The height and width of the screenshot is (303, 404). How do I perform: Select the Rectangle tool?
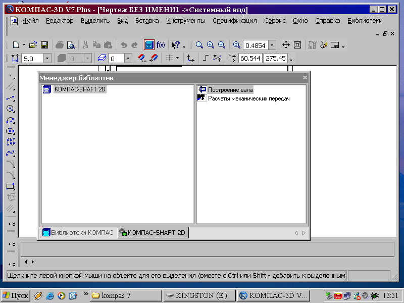tap(11, 186)
